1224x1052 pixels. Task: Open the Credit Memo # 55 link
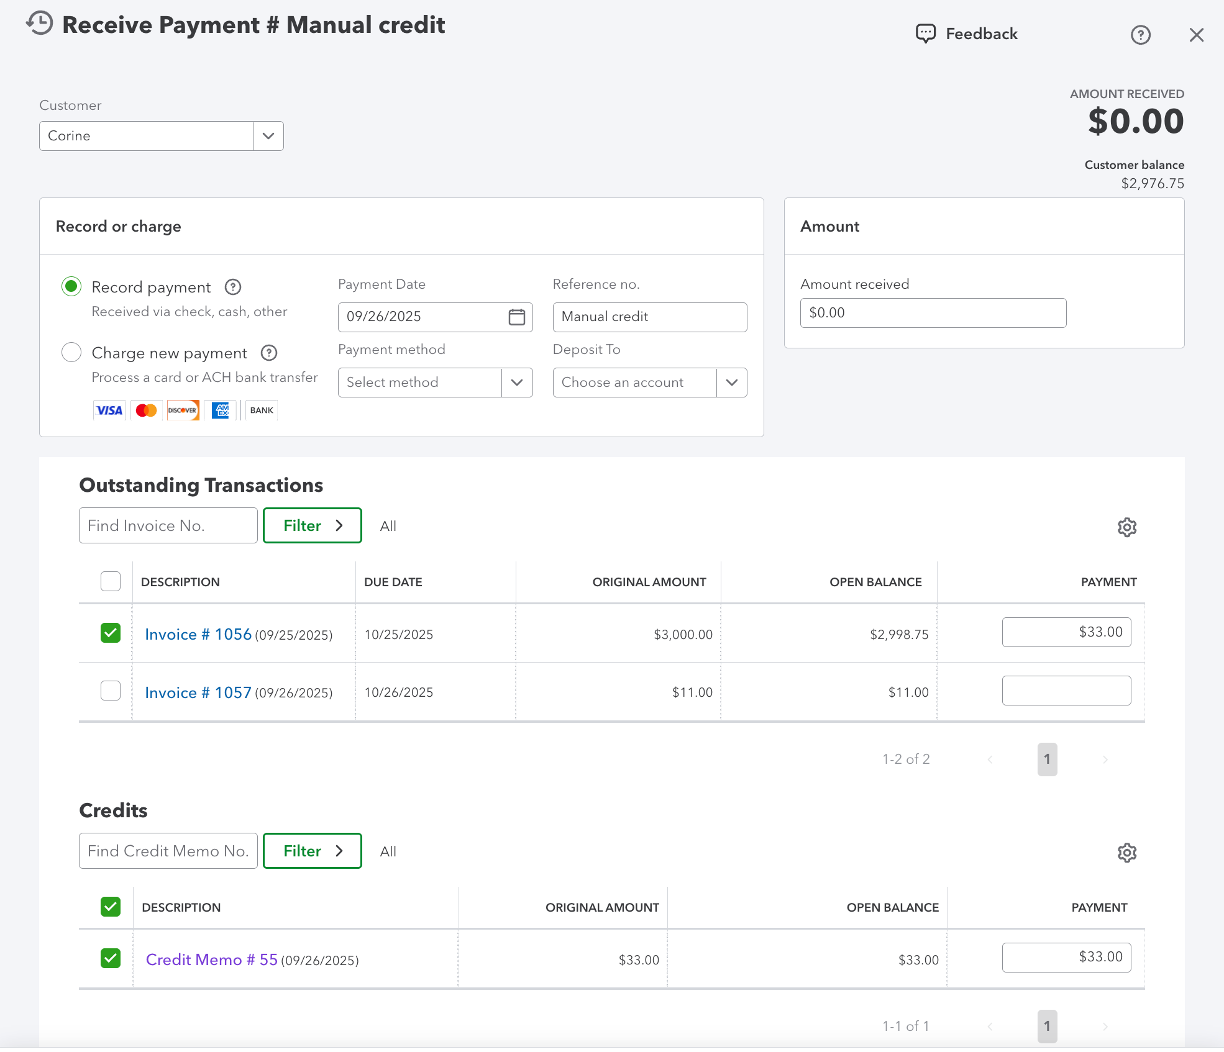click(211, 959)
